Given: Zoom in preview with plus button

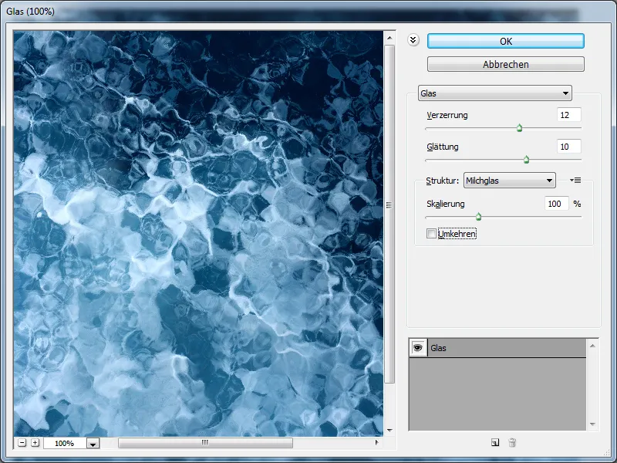Looking at the screenshot, I should [x=35, y=443].
